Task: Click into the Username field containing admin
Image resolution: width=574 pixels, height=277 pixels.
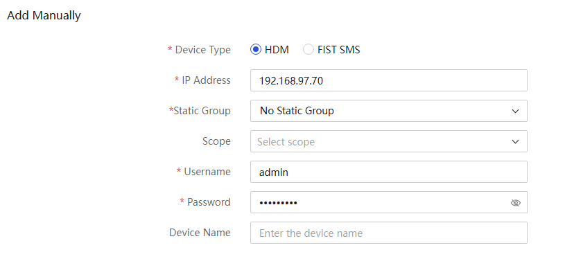Action: coord(389,172)
